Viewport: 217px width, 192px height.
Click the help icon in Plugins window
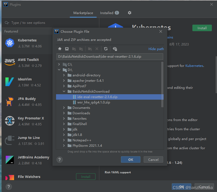pyautogui.click(x=9, y=187)
